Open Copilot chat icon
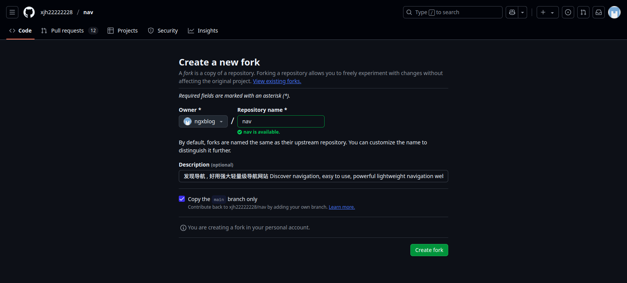The image size is (627, 283). pyautogui.click(x=512, y=12)
